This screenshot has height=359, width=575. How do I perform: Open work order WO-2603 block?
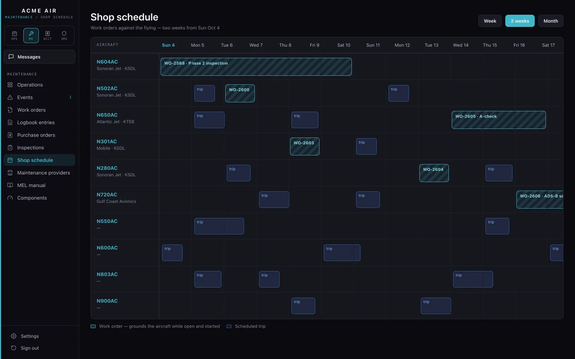coord(305,146)
